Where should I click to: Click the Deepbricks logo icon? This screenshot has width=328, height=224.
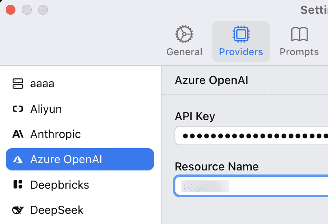click(18, 185)
